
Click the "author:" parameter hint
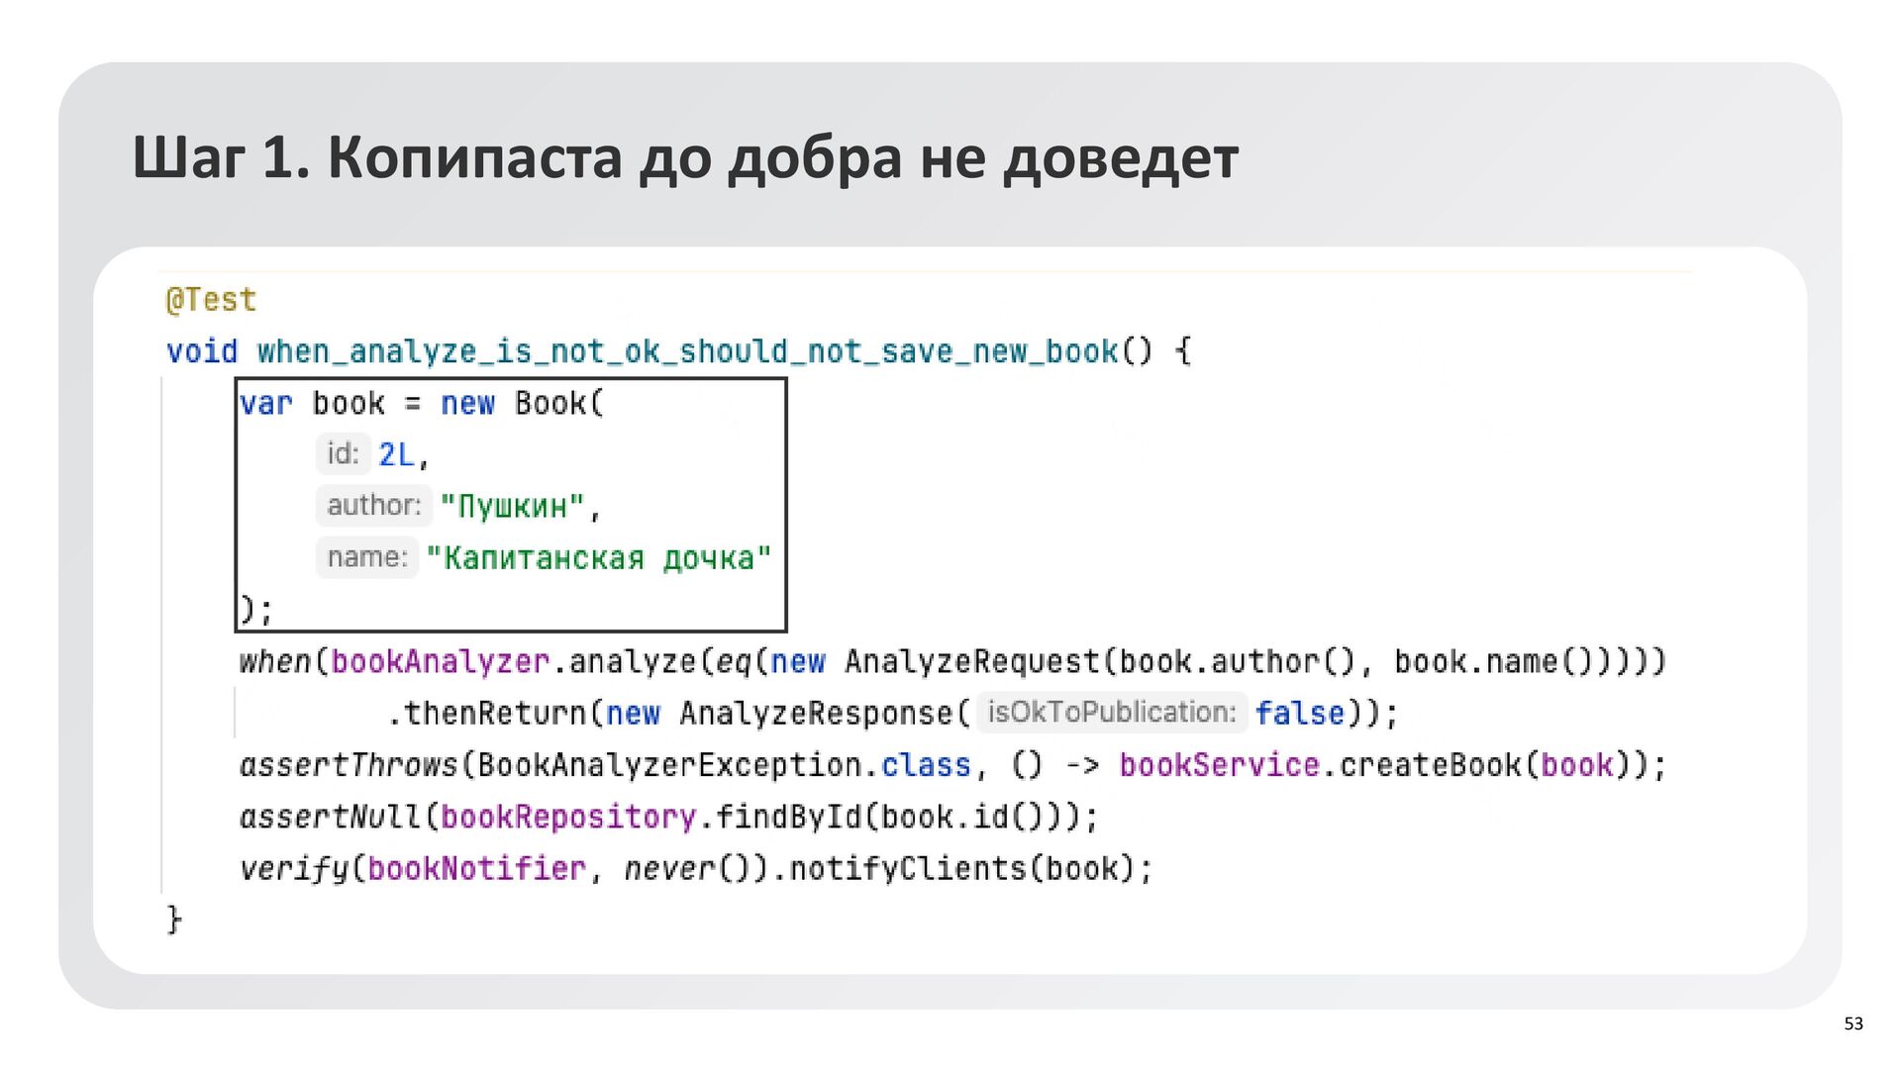pos(373,506)
